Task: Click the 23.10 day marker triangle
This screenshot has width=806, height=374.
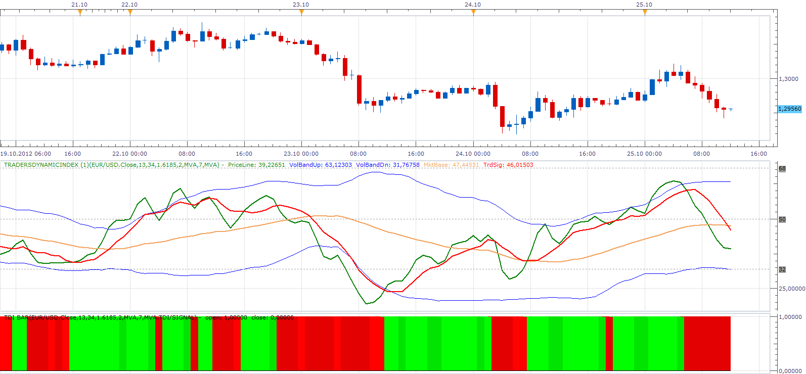Action: (301, 13)
